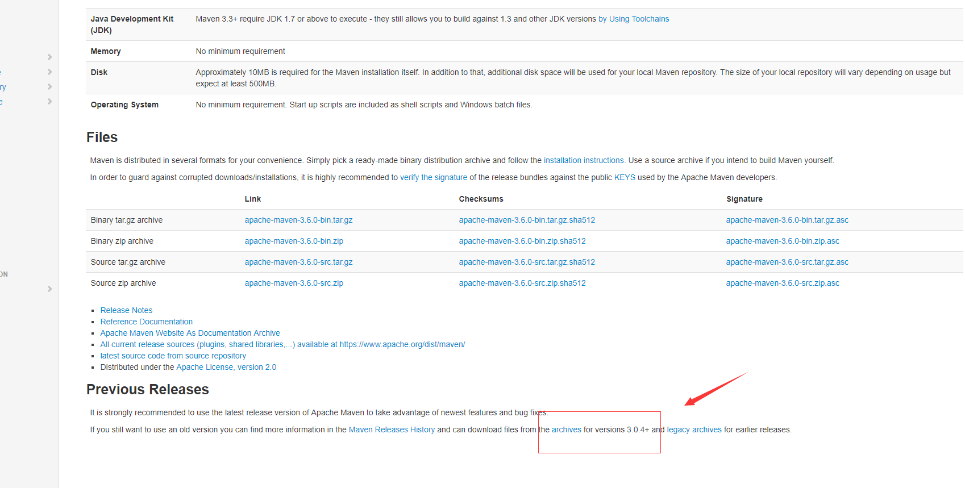Open the apache-maven-3.6.0-src.tar.gz.asc signature
The image size is (965, 488).
pyautogui.click(x=787, y=262)
